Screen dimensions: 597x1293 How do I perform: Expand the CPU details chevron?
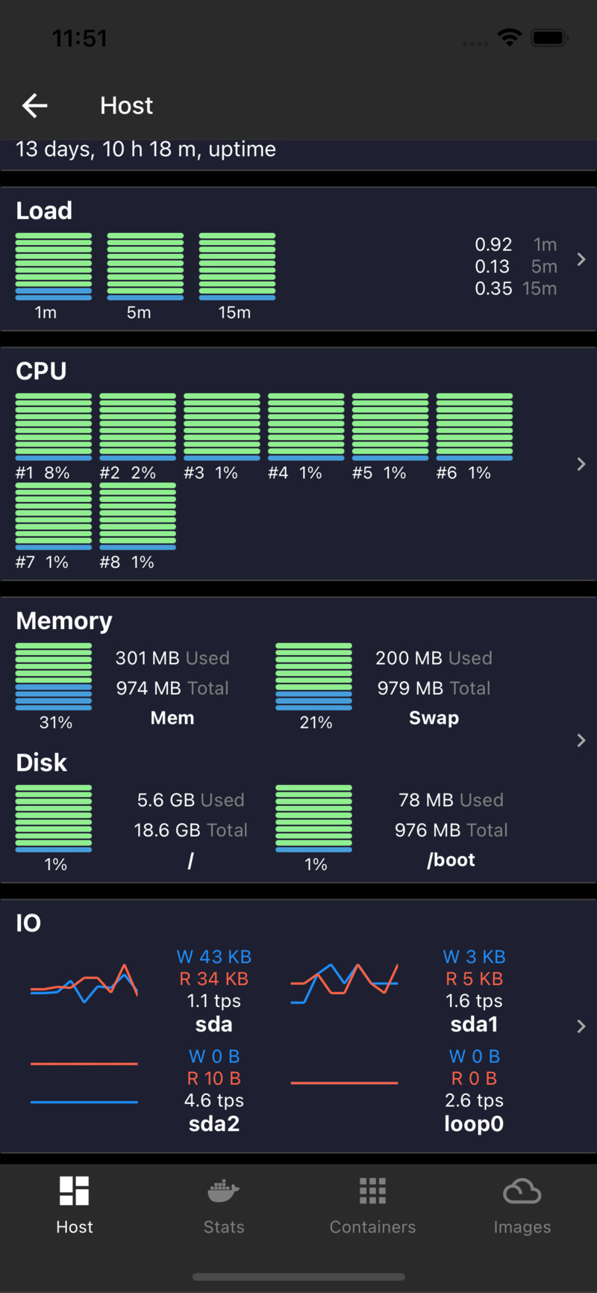click(x=581, y=464)
